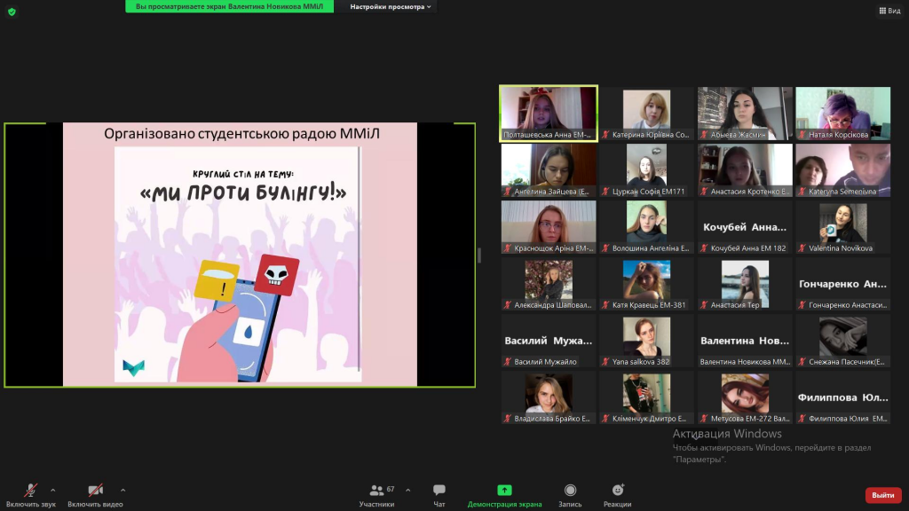The image size is (909, 511).
Task: Click the muted mic icon beside Кочубей Анна ЕМ 182
Action: pyautogui.click(x=704, y=248)
